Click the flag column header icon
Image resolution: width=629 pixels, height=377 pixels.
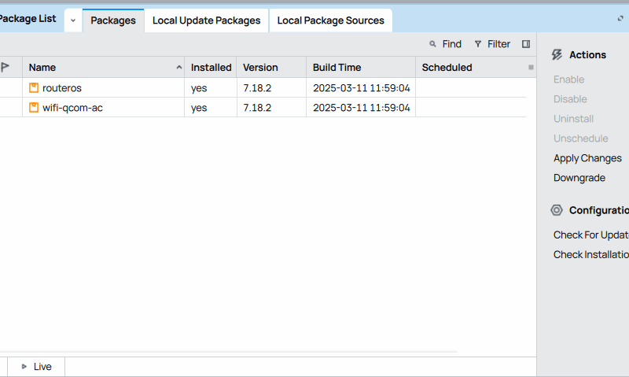(6, 67)
